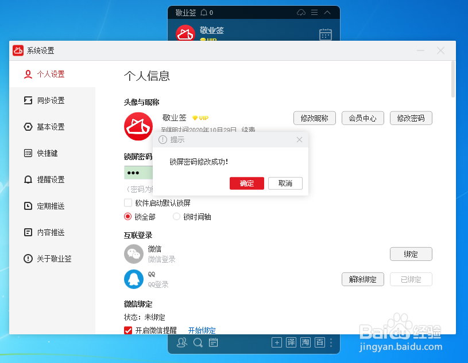The image size is (468, 363).
Task: Click the settings window vertical scrollbar
Action: [453, 79]
